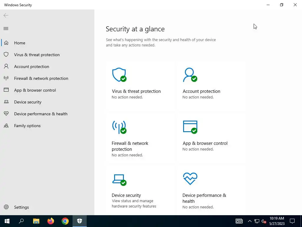
Task: Click the large Device security laptop icon
Action: (x=119, y=180)
